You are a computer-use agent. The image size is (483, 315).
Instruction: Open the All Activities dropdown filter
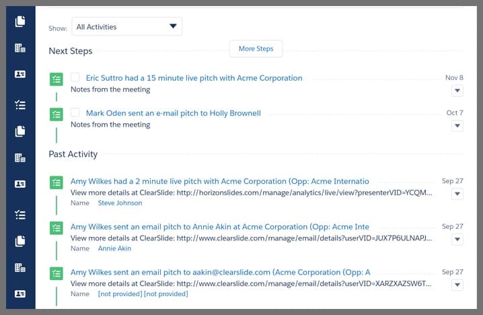click(126, 27)
